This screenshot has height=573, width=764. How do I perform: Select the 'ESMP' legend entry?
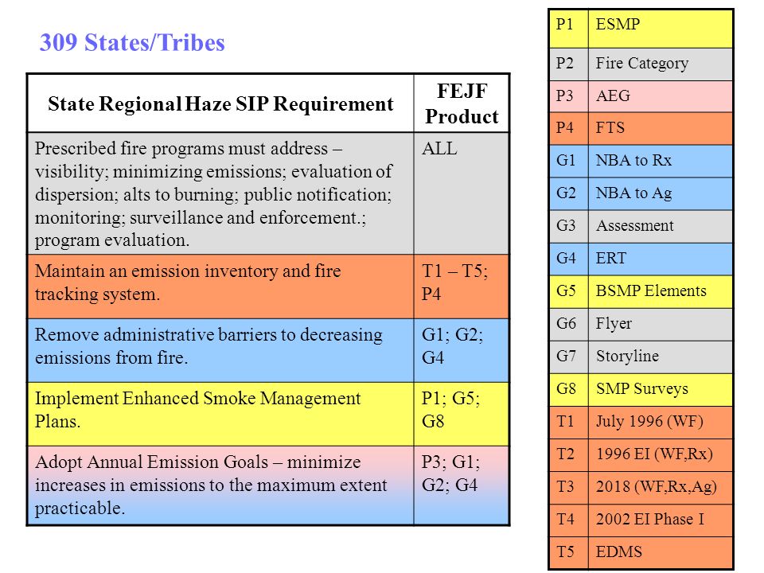point(661,29)
